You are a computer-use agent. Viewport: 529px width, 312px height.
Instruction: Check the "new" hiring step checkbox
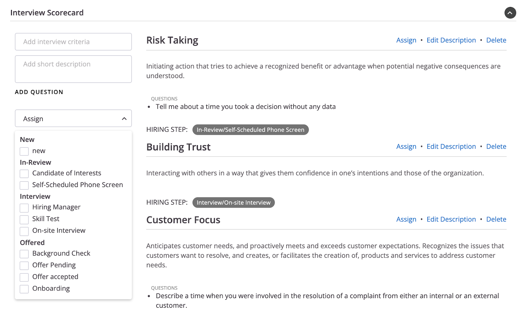[24, 151]
